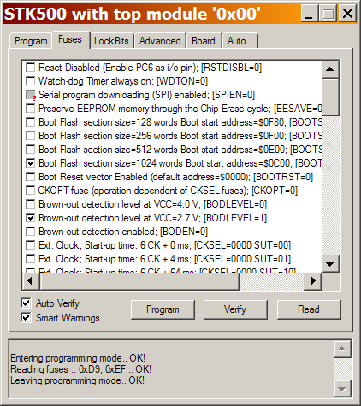The height and width of the screenshot is (406, 361).
Task: Select Boot Flash size 256 words option
Action: [30, 136]
